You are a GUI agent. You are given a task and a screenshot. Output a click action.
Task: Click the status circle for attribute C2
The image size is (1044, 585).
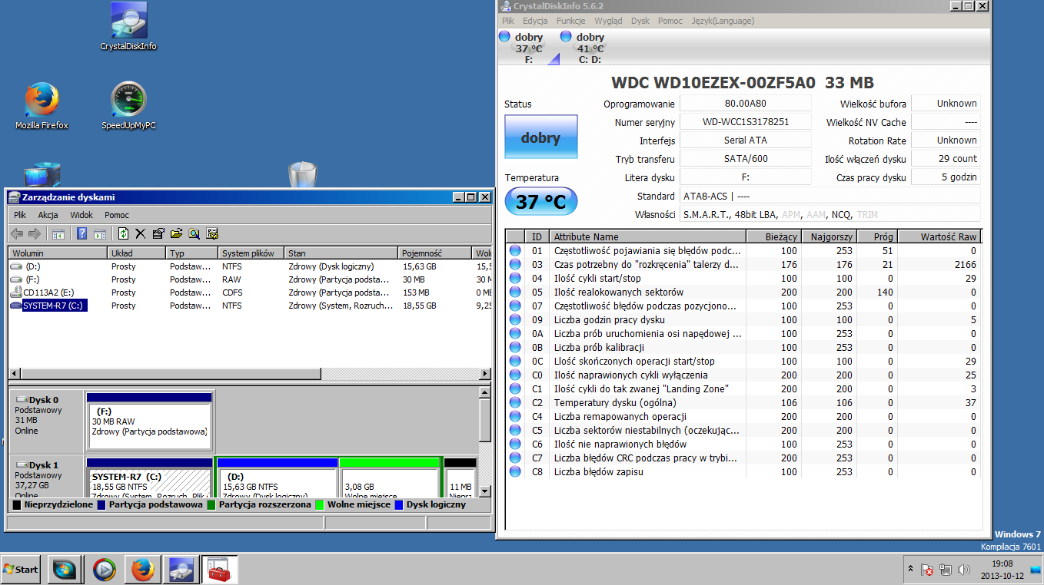click(514, 403)
